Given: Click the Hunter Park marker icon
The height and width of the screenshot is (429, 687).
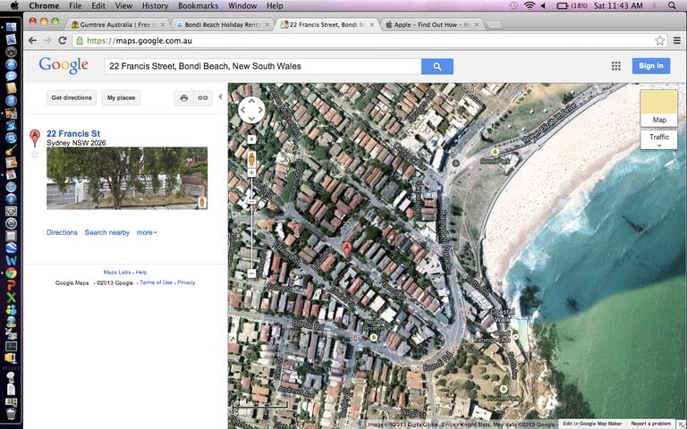Looking at the screenshot, I should 504,389.
